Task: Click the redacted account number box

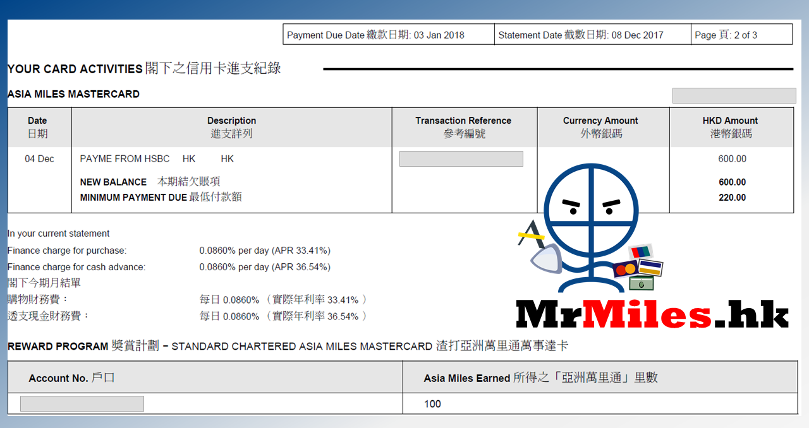Action: (x=82, y=404)
